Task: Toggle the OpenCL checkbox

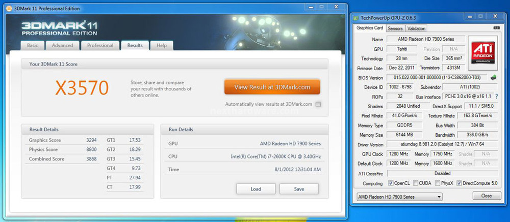Action: point(391,183)
